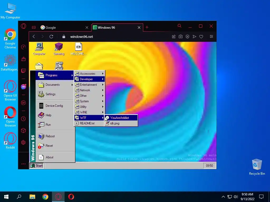Close the Google tab
The width and height of the screenshot is (270, 202).
click(x=87, y=27)
